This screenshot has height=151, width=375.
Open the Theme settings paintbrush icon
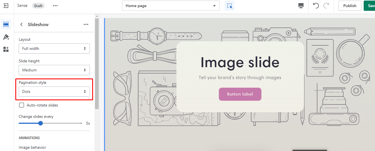(6, 37)
